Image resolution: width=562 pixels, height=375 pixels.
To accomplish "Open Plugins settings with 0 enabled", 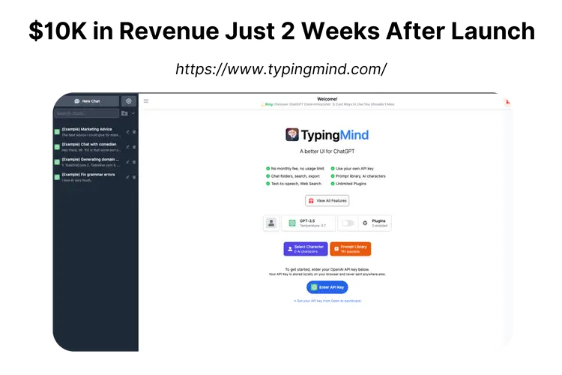I will [x=375, y=223].
